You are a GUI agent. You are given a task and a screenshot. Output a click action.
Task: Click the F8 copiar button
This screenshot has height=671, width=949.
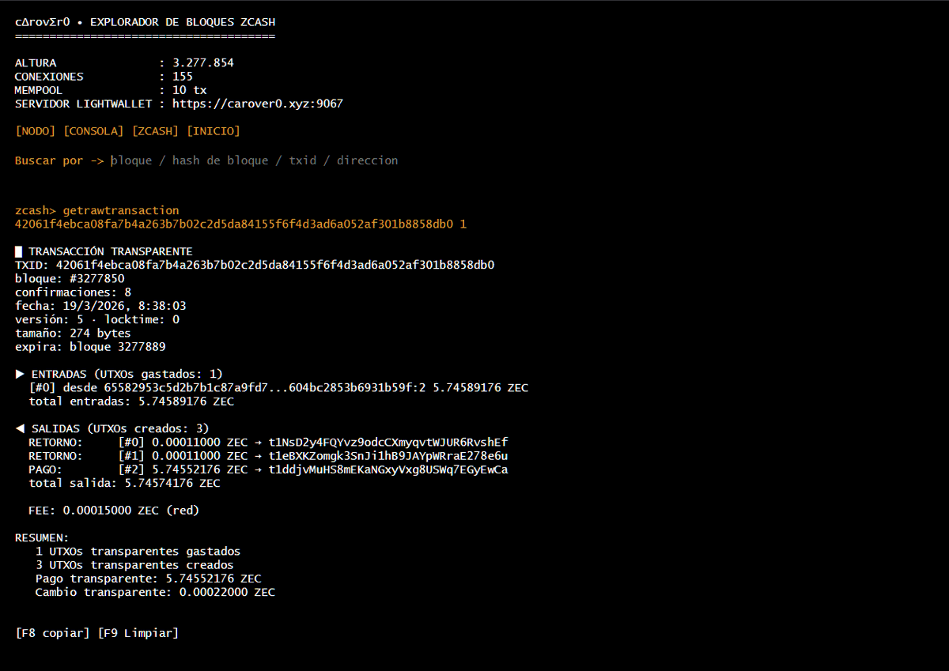point(52,633)
